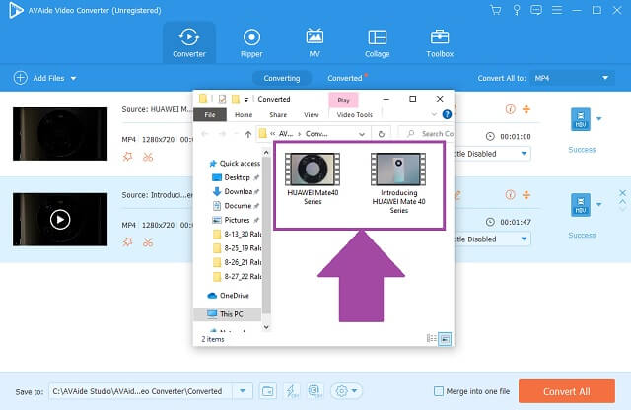The image size is (631, 410).
Task: Click the edit star icon for HUAWEI video
Action: coord(127,157)
